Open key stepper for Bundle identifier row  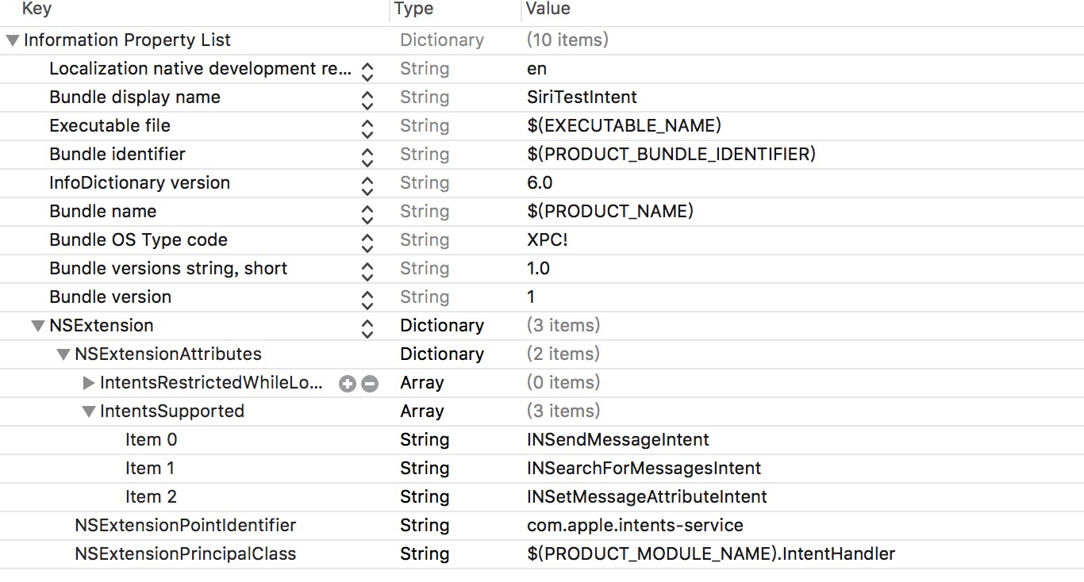[x=367, y=156]
